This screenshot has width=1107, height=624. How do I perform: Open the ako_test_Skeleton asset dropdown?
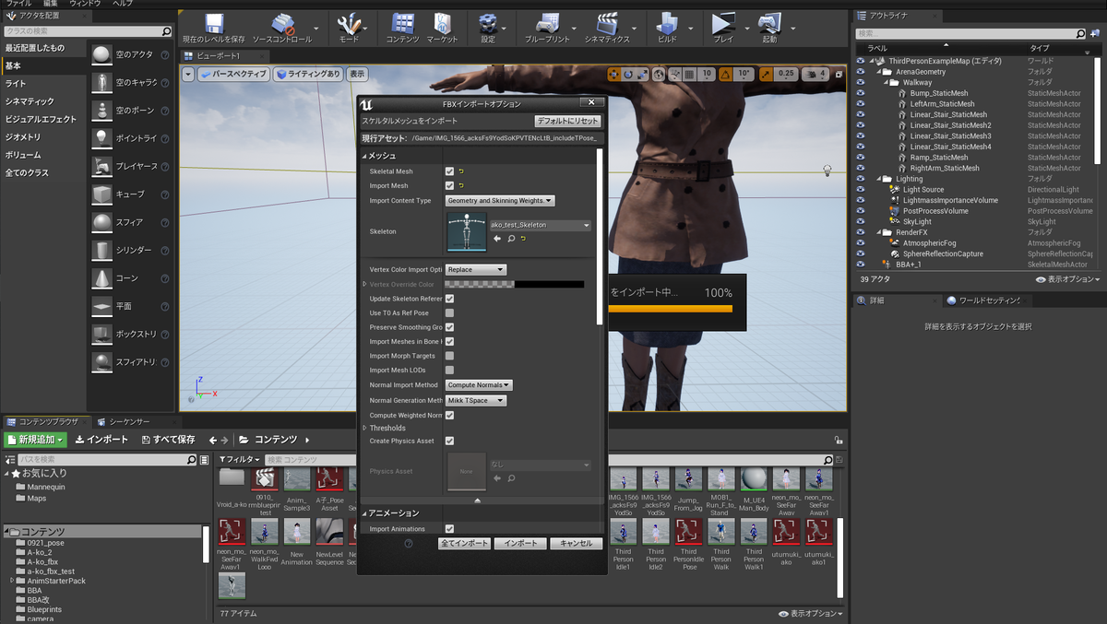(541, 225)
